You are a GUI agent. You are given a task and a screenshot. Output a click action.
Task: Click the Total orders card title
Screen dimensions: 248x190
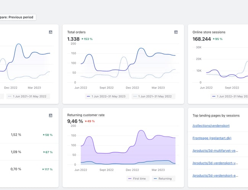click(x=76, y=32)
